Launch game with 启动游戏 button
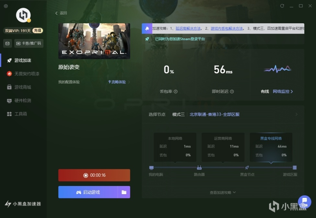The width and height of the screenshot is (316, 218). click(x=88, y=192)
